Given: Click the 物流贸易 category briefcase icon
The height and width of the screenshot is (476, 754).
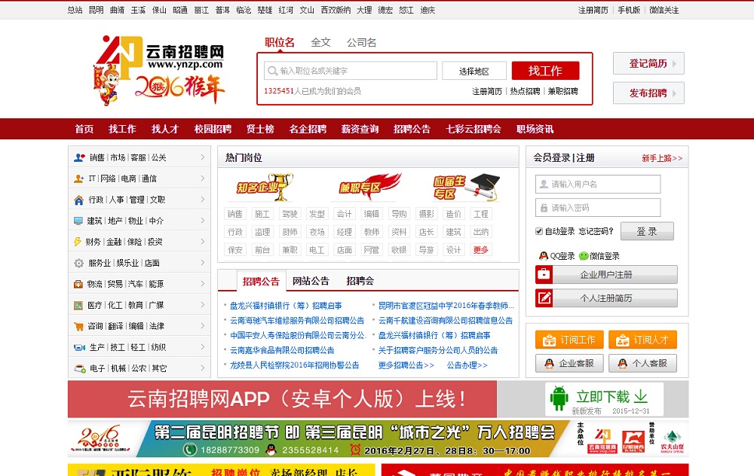Looking at the screenshot, I should 78,284.
